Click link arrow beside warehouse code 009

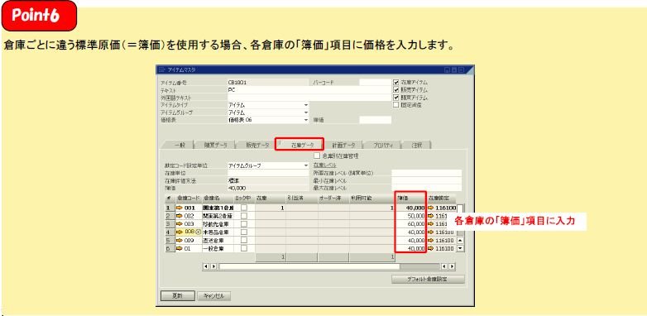(179, 240)
